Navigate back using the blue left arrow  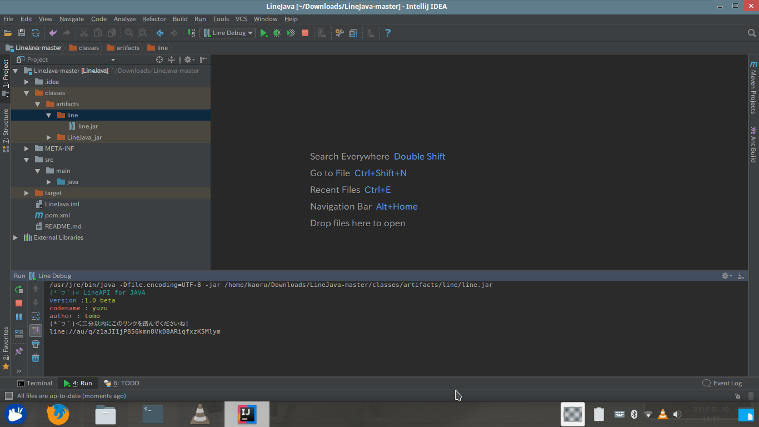click(160, 33)
